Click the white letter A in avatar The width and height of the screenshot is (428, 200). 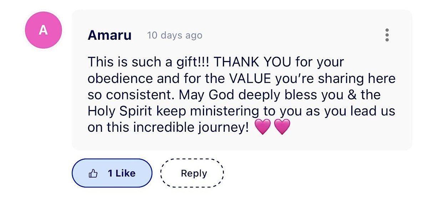click(44, 30)
